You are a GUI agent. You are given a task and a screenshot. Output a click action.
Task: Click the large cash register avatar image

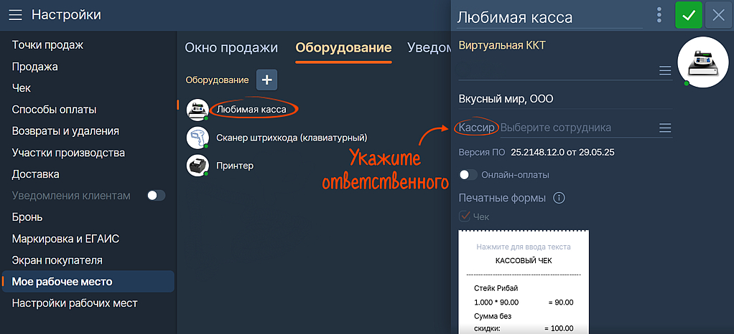pos(703,62)
